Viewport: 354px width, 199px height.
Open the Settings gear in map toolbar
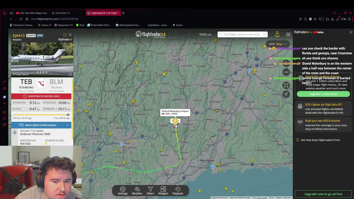123,190
